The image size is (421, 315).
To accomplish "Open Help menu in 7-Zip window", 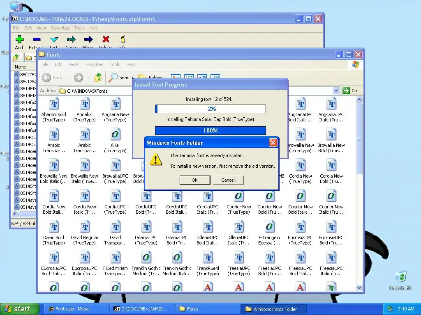I will pyautogui.click(x=93, y=28).
